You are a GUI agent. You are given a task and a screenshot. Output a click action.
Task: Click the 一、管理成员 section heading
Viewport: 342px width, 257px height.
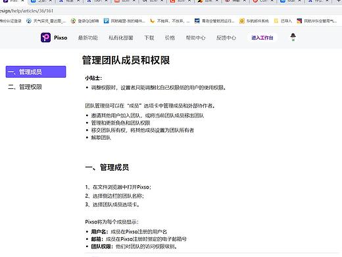point(107,167)
